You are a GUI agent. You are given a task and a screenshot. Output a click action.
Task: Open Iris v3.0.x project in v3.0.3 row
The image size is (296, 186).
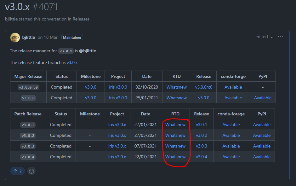(x=117, y=146)
